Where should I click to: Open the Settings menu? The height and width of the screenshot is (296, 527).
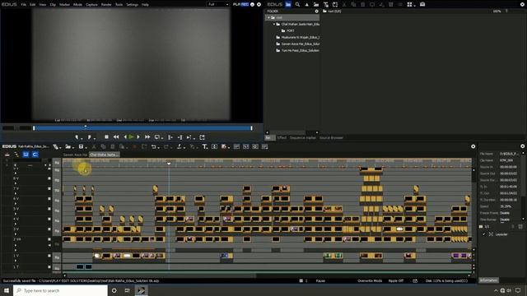point(132,5)
